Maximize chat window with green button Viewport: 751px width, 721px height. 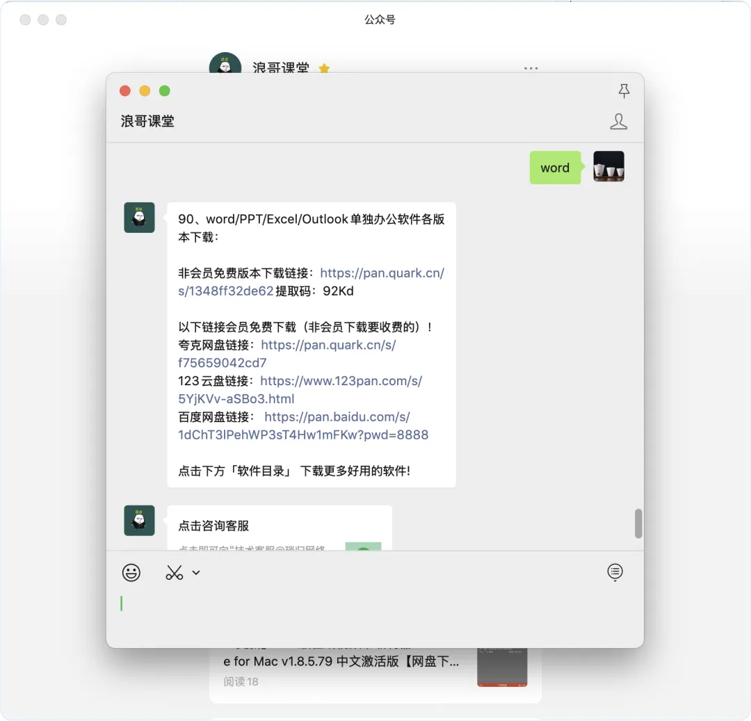(164, 91)
